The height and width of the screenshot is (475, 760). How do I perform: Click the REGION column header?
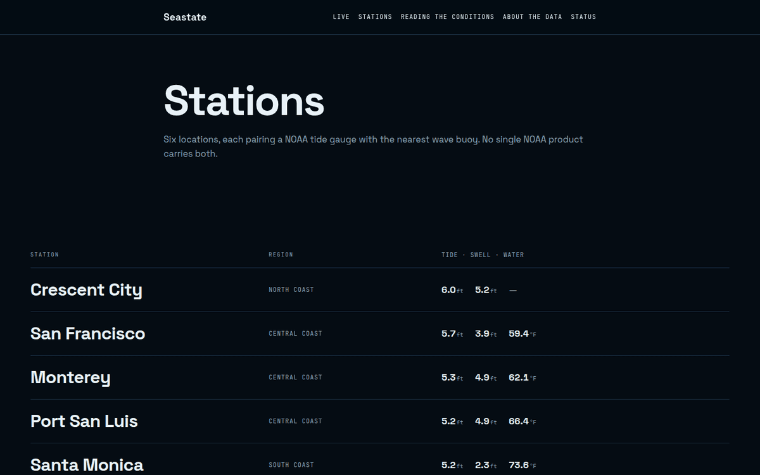281,255
